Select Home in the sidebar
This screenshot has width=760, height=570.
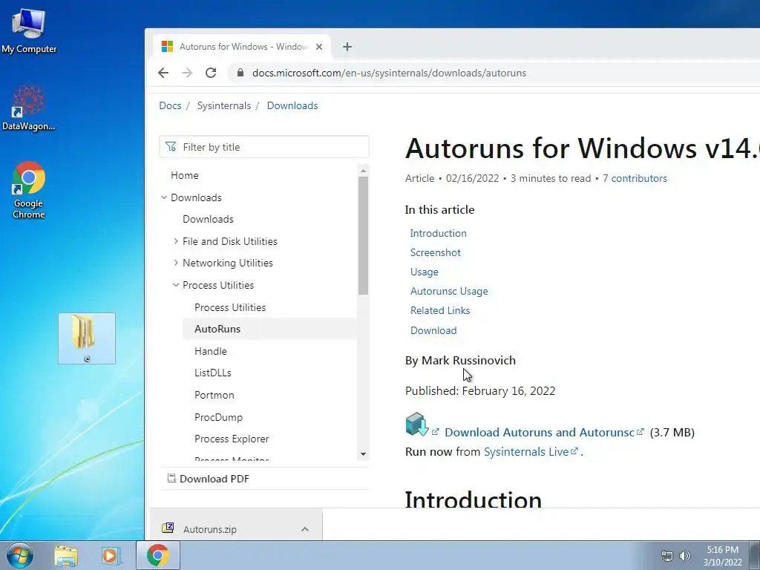(x=185, y=175)
